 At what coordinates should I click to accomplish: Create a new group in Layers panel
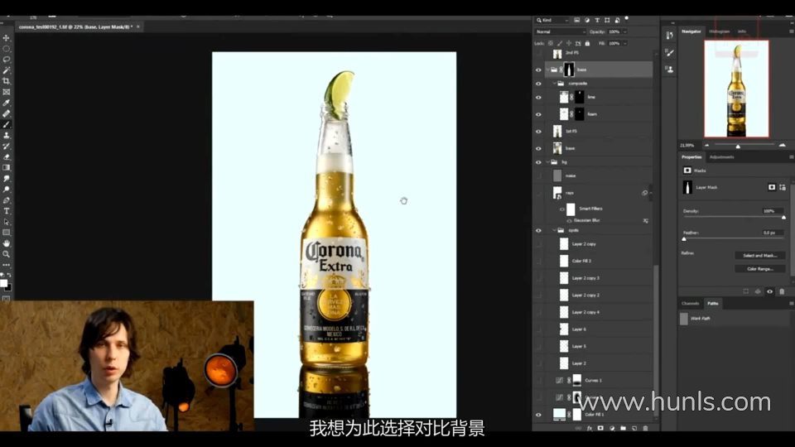point(623,428)
